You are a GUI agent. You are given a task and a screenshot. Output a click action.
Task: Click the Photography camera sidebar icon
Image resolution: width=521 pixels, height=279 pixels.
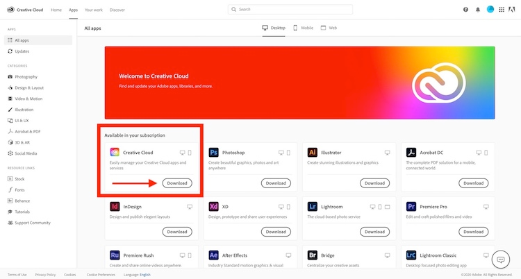point(10,77)
